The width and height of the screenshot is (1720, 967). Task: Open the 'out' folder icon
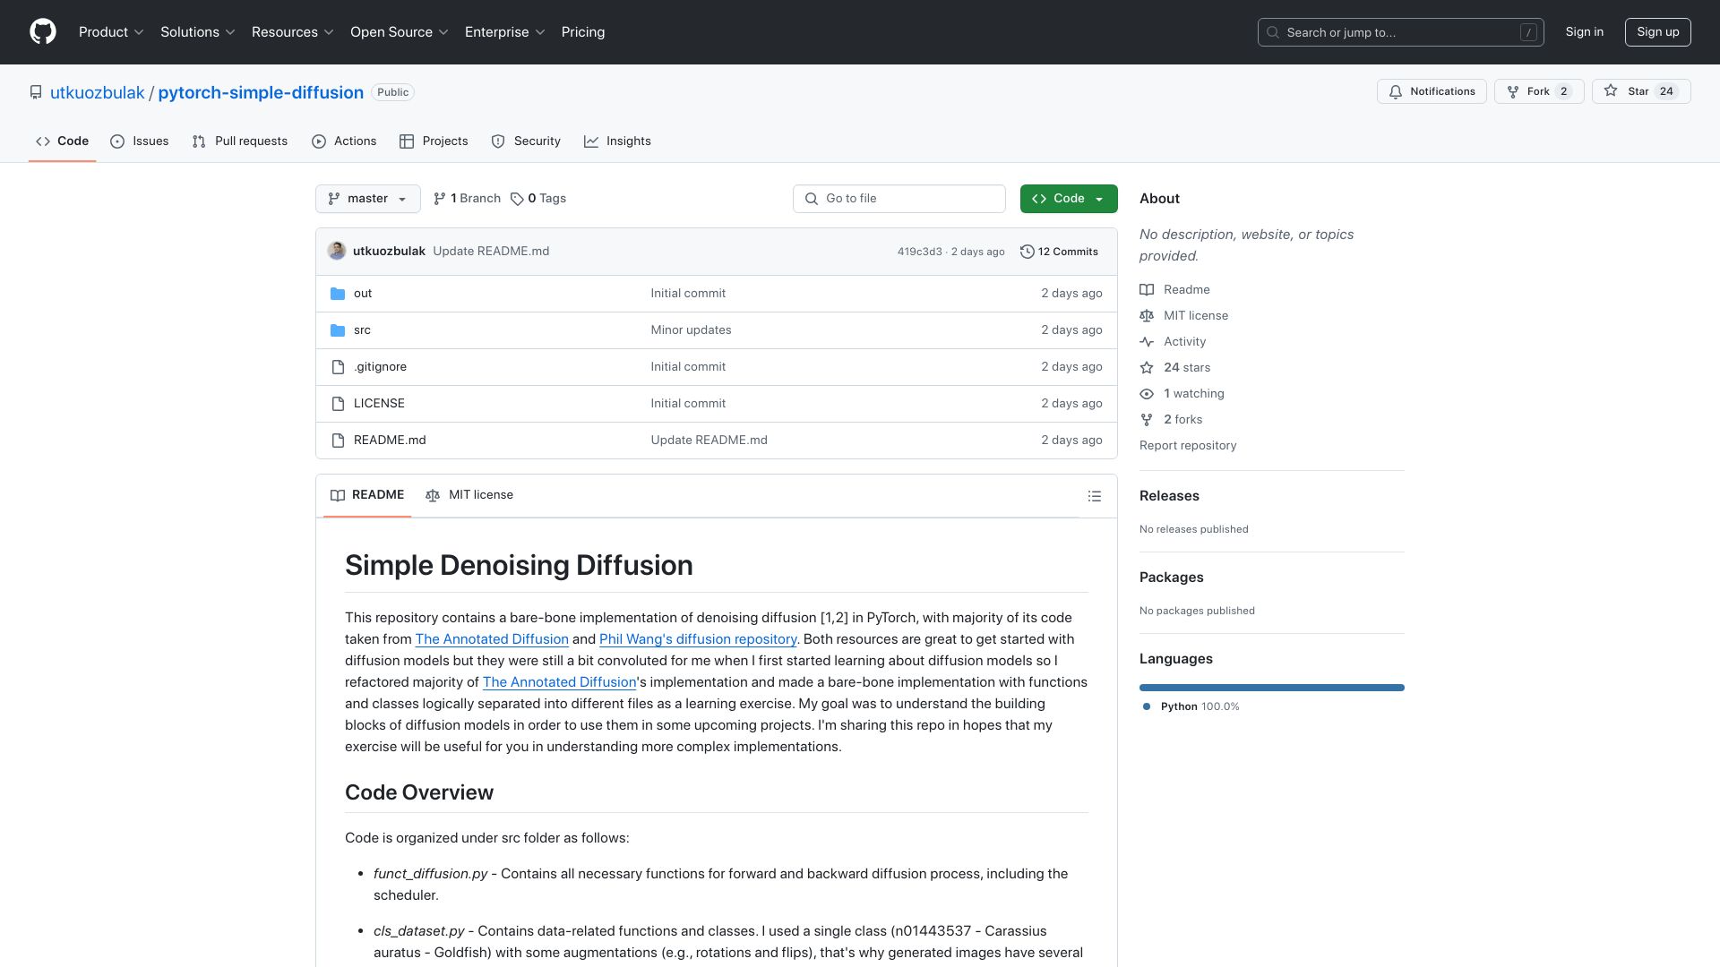point(338,294)
